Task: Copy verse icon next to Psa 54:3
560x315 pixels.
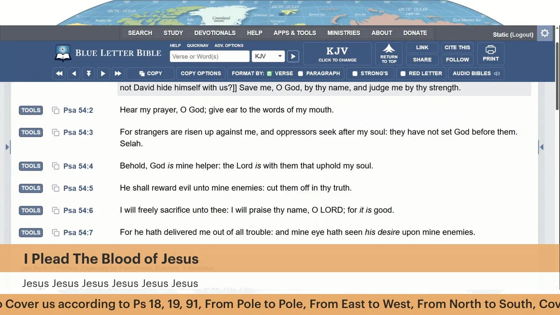Action: [56, 133]
